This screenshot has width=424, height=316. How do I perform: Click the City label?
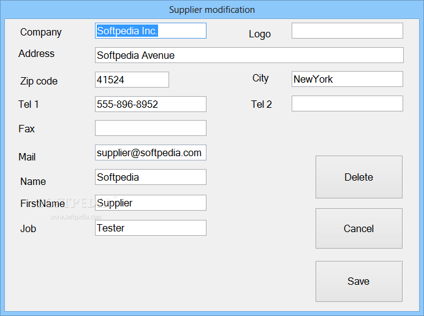(x=260, y=78)
